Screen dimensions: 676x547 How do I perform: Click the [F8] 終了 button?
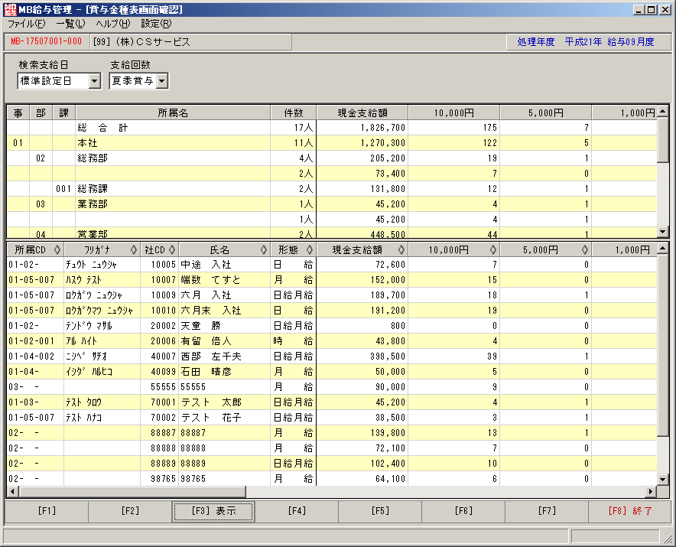630,511
